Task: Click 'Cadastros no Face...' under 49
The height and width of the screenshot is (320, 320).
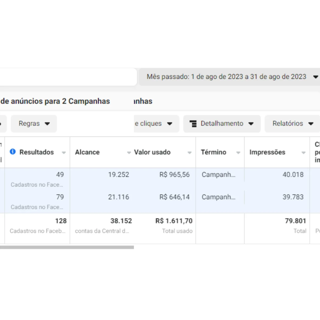Action: pos(37,185)
